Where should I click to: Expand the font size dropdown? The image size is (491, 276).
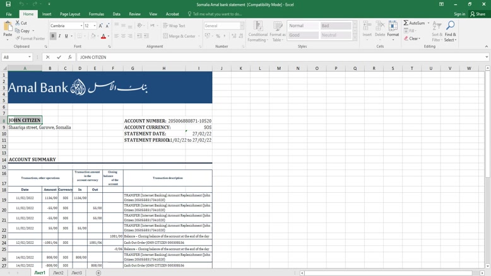click(95, 26)
